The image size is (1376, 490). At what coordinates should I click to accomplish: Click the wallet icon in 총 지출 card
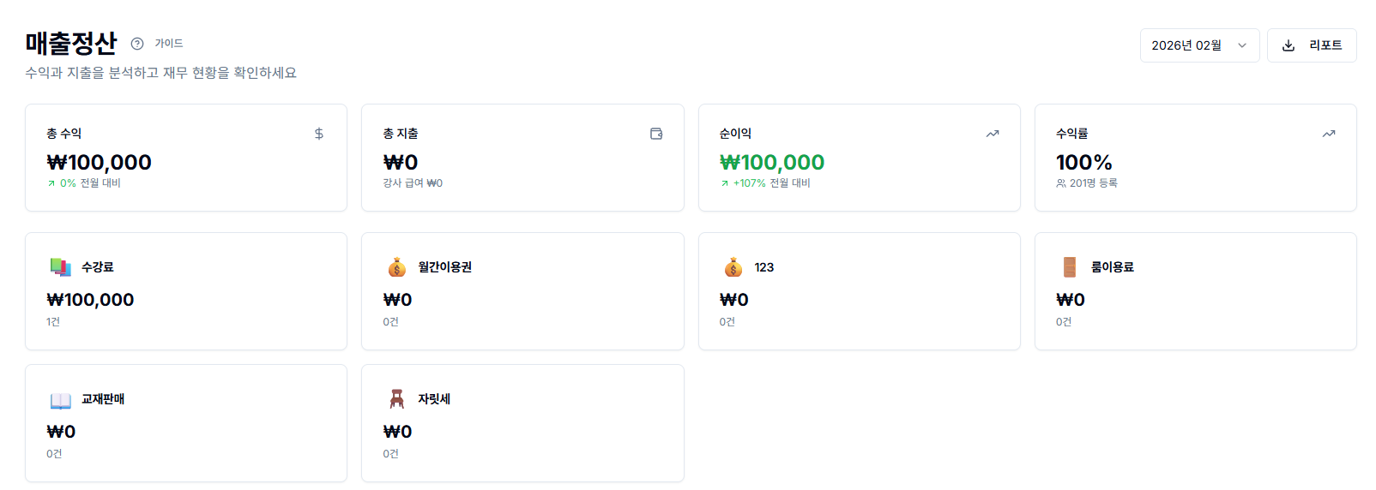click(656, 134)
